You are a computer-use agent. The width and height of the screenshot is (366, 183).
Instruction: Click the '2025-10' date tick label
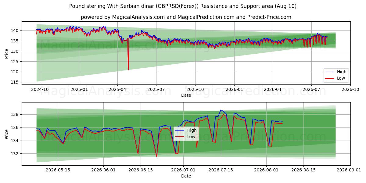(195, 90)
